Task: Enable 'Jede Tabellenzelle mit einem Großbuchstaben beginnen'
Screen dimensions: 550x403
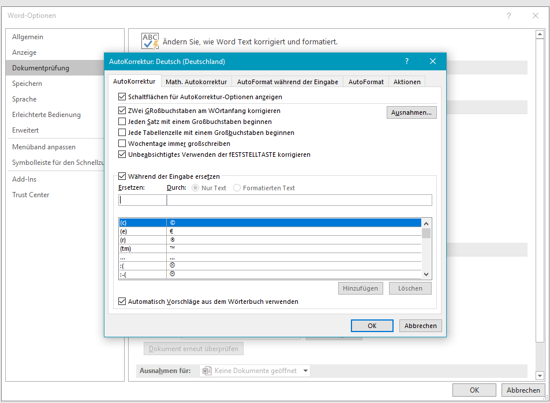Action: point(122,133)
